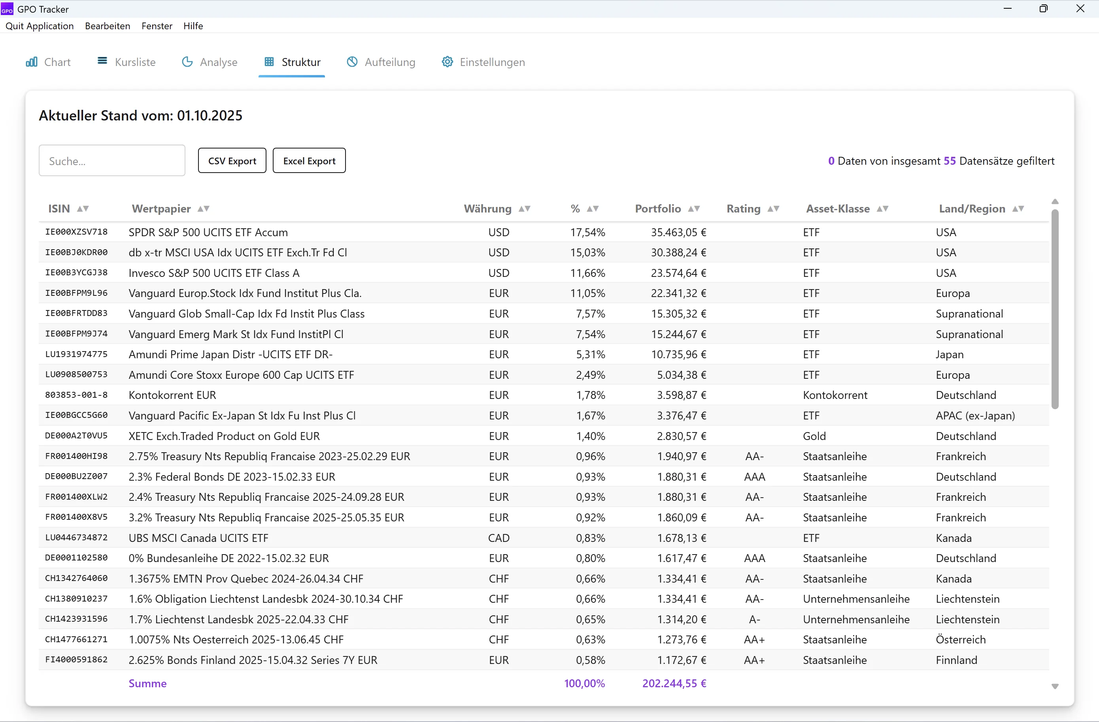Open Kursliste using its list icon
Screen dimensions: 1099x722
coord(102,61)
